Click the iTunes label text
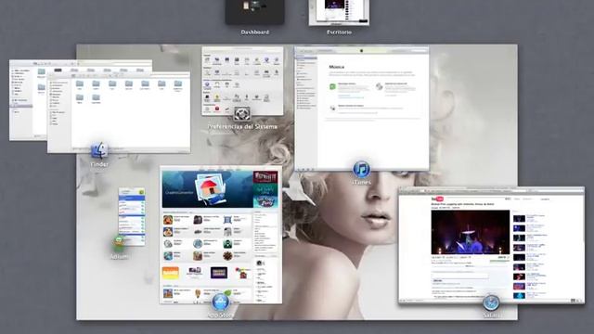 (x=361, y=182)
